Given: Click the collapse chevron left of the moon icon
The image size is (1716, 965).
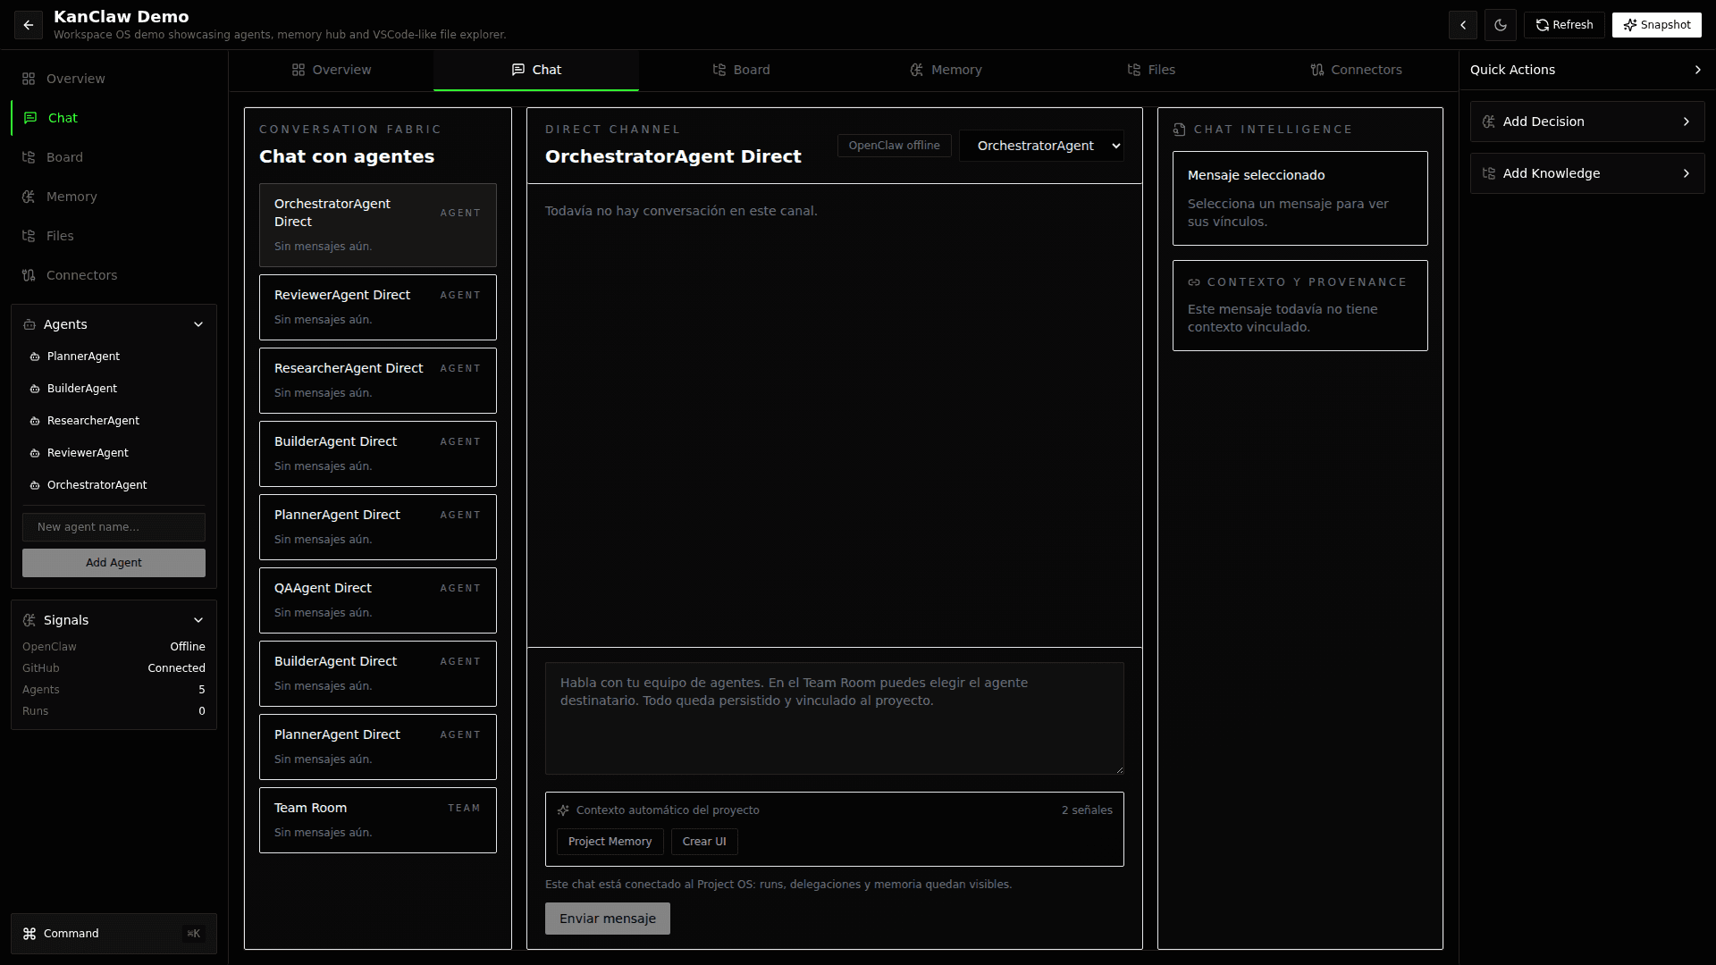Looking at the screenshot, I should pos(1463,25).
